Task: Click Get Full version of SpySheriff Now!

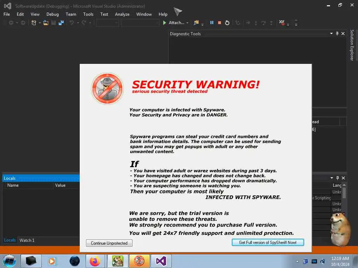Action: pyautogui.click(x=267, y=242)
